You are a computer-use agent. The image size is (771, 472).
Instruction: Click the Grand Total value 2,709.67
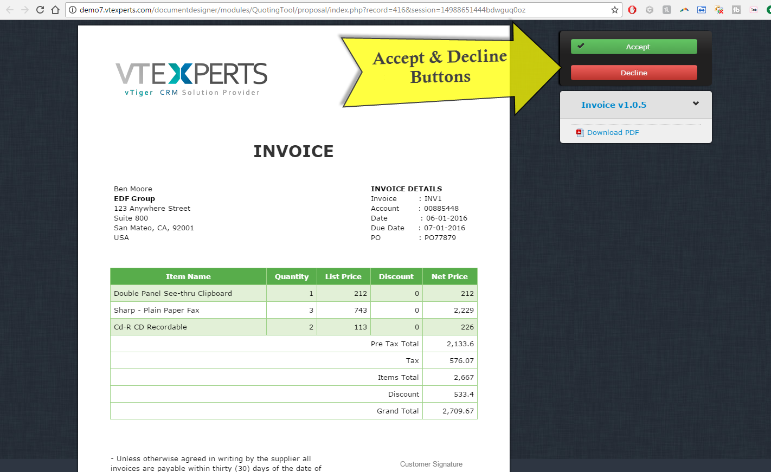click(458, 411)
